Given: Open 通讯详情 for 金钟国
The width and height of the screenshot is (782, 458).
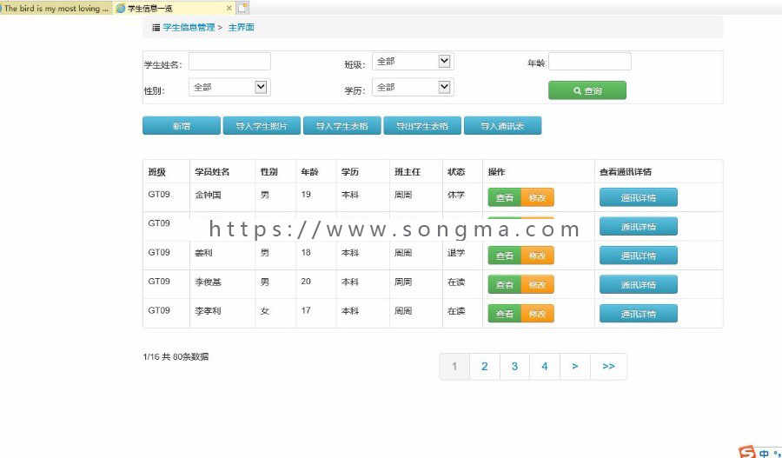Looking at the screenshot, I should pyautogui.click(x=639, y=197).
